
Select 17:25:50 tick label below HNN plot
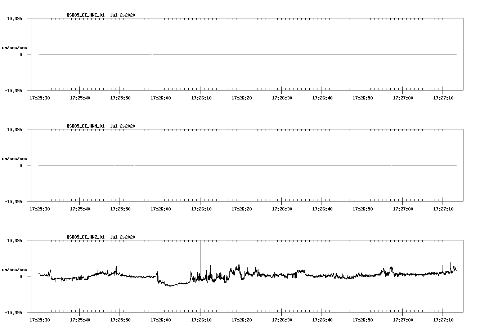120,209
